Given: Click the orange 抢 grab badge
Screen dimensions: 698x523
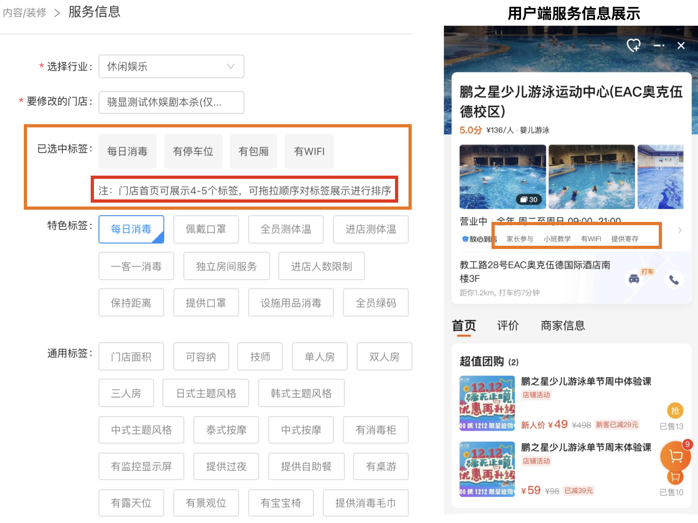Looking at the screenshot, I should (675, 410).
